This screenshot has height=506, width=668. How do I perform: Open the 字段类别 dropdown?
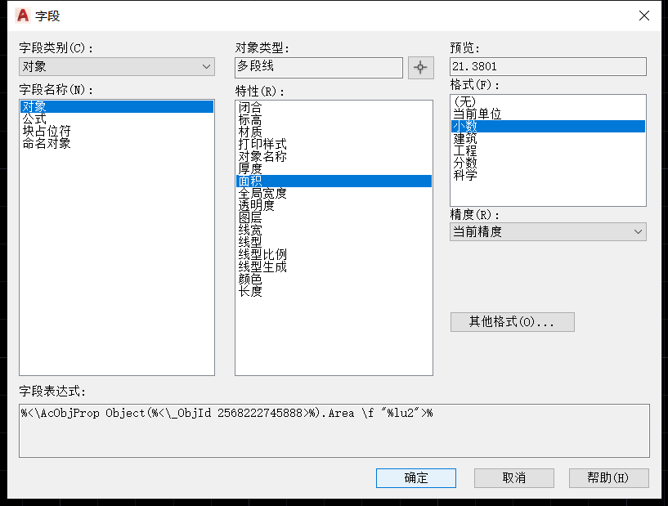pyautogui.click(x=117, y=67)
